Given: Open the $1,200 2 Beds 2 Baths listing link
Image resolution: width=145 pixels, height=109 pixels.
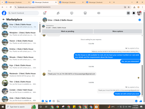Looking at the screenshot, I should pos(56,28).
